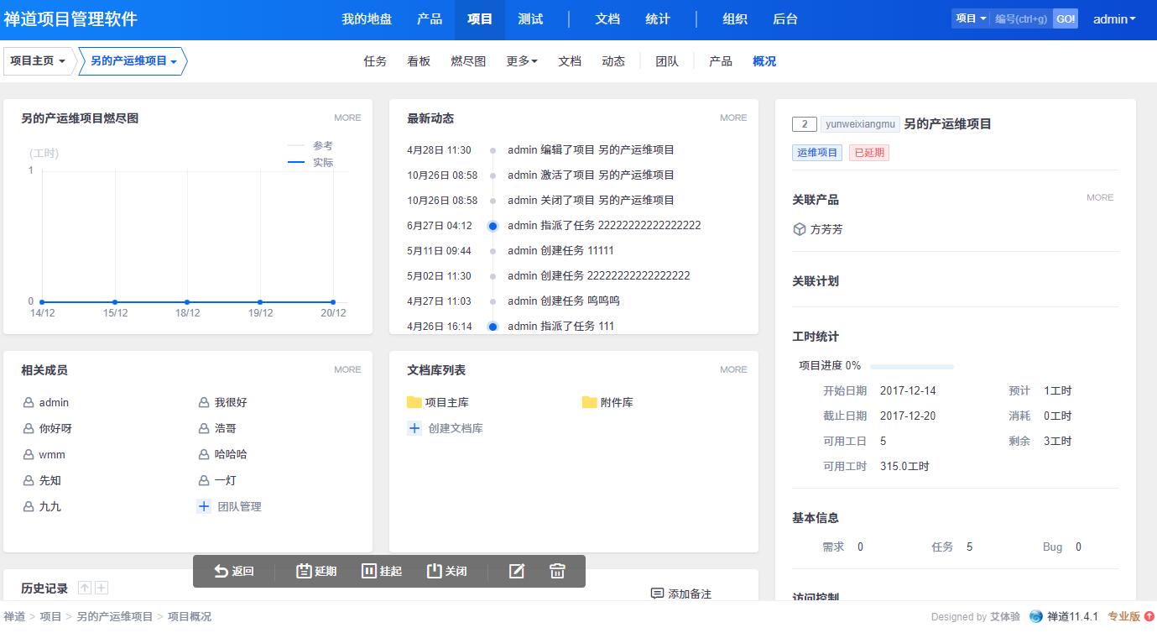Open the 附件库 folder icon
This screenshot has width=1157, height=633.
(x=589, y=402)
